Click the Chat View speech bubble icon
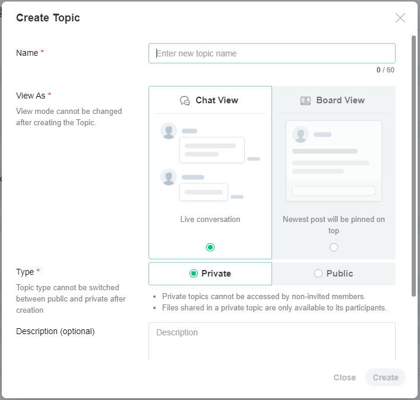Screen dimensions: 420x400 pos(185,101)
